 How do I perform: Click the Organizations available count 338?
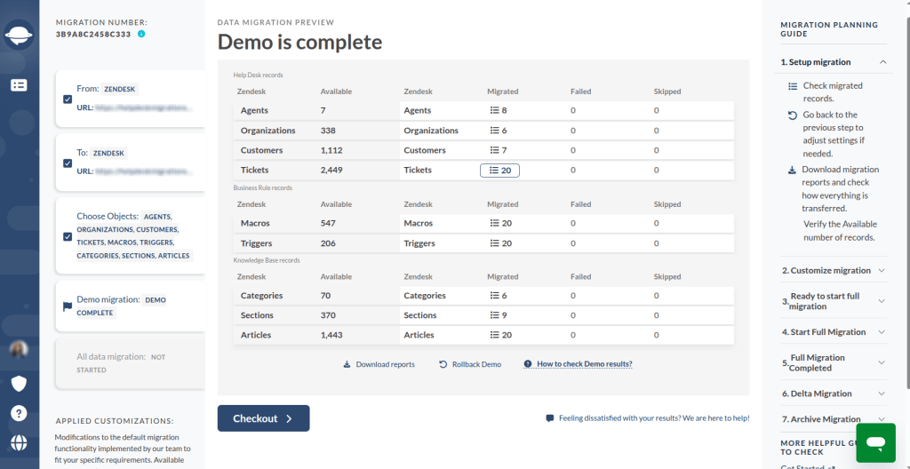coord(328,131)
